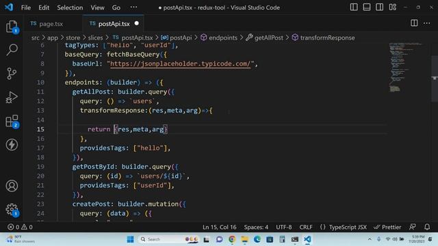Viewport: 438px width, 246px height.
Task: Click the editor vertical scrollbar
Action: (x=435, y=79)
